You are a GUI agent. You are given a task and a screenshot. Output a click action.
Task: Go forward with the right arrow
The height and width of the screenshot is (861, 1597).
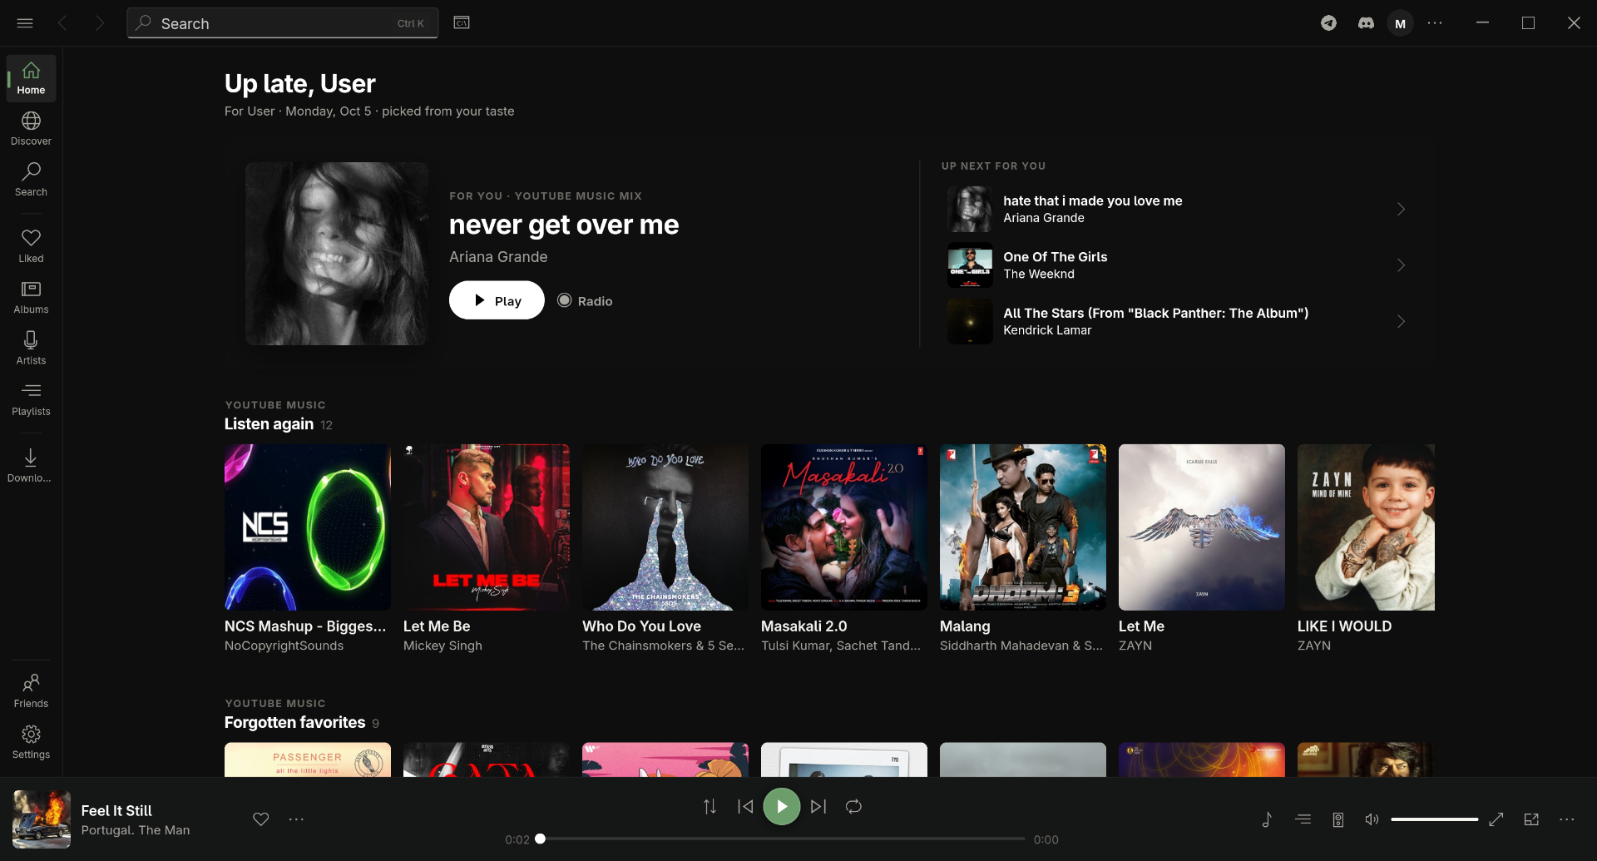tap(100, 23)
